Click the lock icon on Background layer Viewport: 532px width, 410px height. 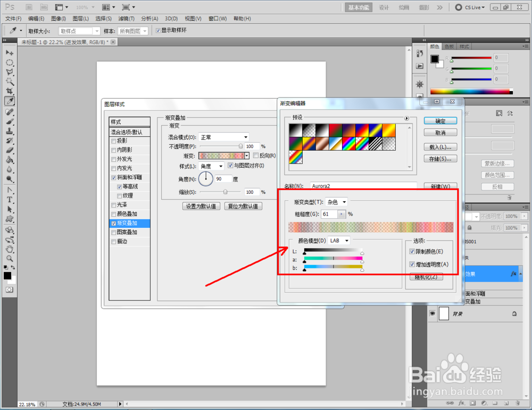pyautogui.click(x=514, y=314)
